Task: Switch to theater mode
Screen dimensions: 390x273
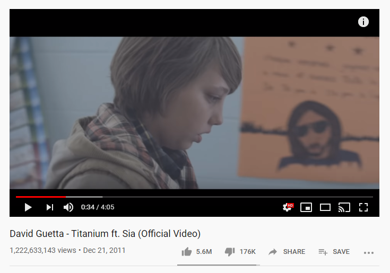Action: click(x=325, y=207)
